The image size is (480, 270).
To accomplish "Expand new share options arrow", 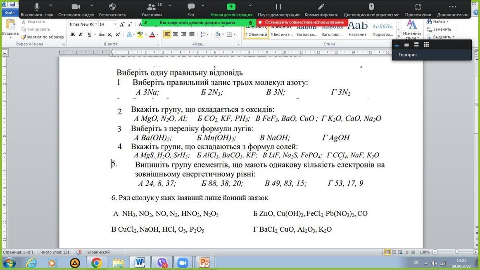I will click(250, 5).
